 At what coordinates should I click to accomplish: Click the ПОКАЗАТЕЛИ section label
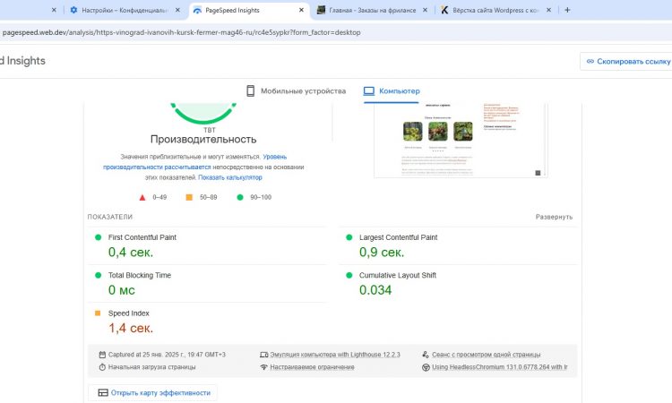pyautogui.click(x=110, y=217)
